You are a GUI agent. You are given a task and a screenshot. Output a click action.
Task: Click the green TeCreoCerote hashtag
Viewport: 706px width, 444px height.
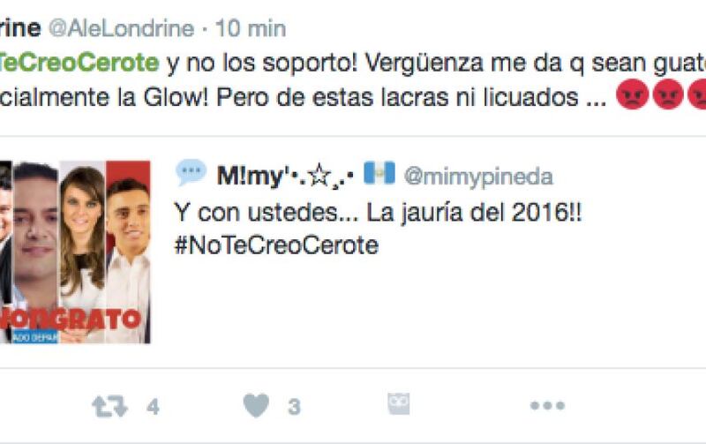coord(79,62)
